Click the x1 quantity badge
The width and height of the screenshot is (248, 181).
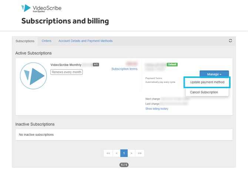coord(96,65)
